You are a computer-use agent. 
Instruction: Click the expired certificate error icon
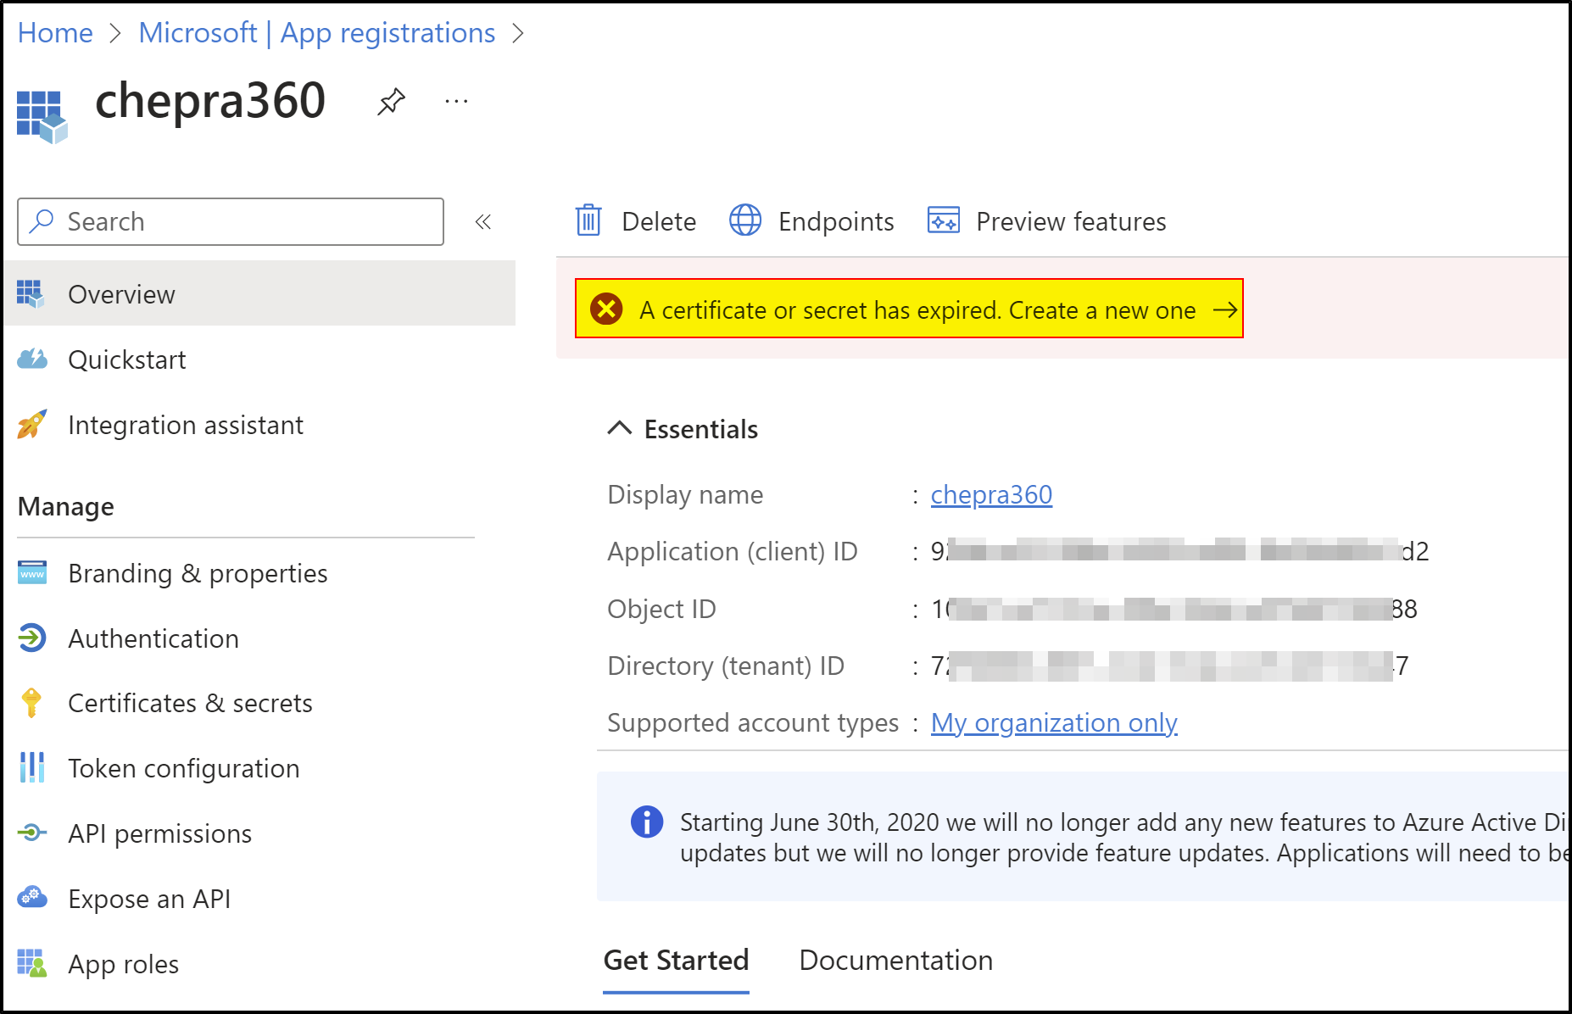click(x=606, y=309)
